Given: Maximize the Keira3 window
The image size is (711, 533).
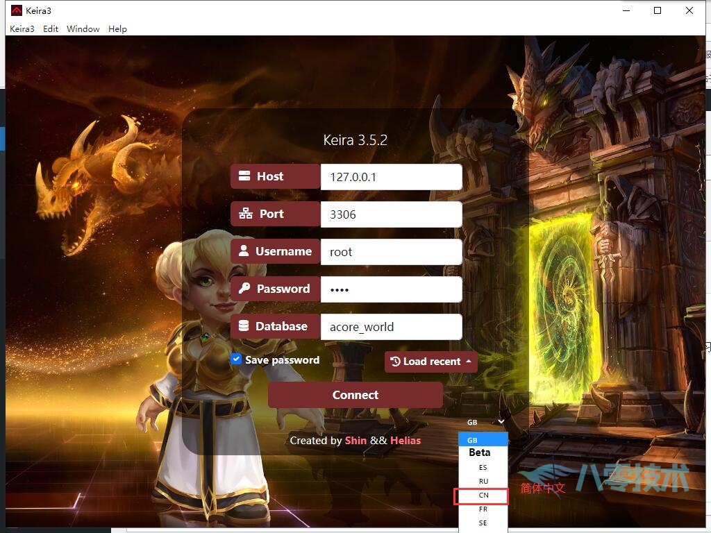Looking at the screenshot, I should 658,10.
